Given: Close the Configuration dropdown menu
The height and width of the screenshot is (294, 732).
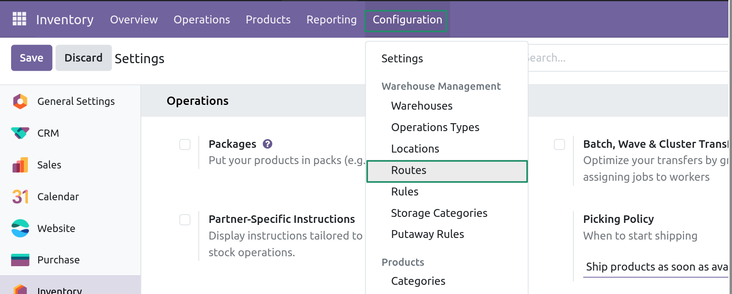Looking at the screenshot, I should (407, 19).
